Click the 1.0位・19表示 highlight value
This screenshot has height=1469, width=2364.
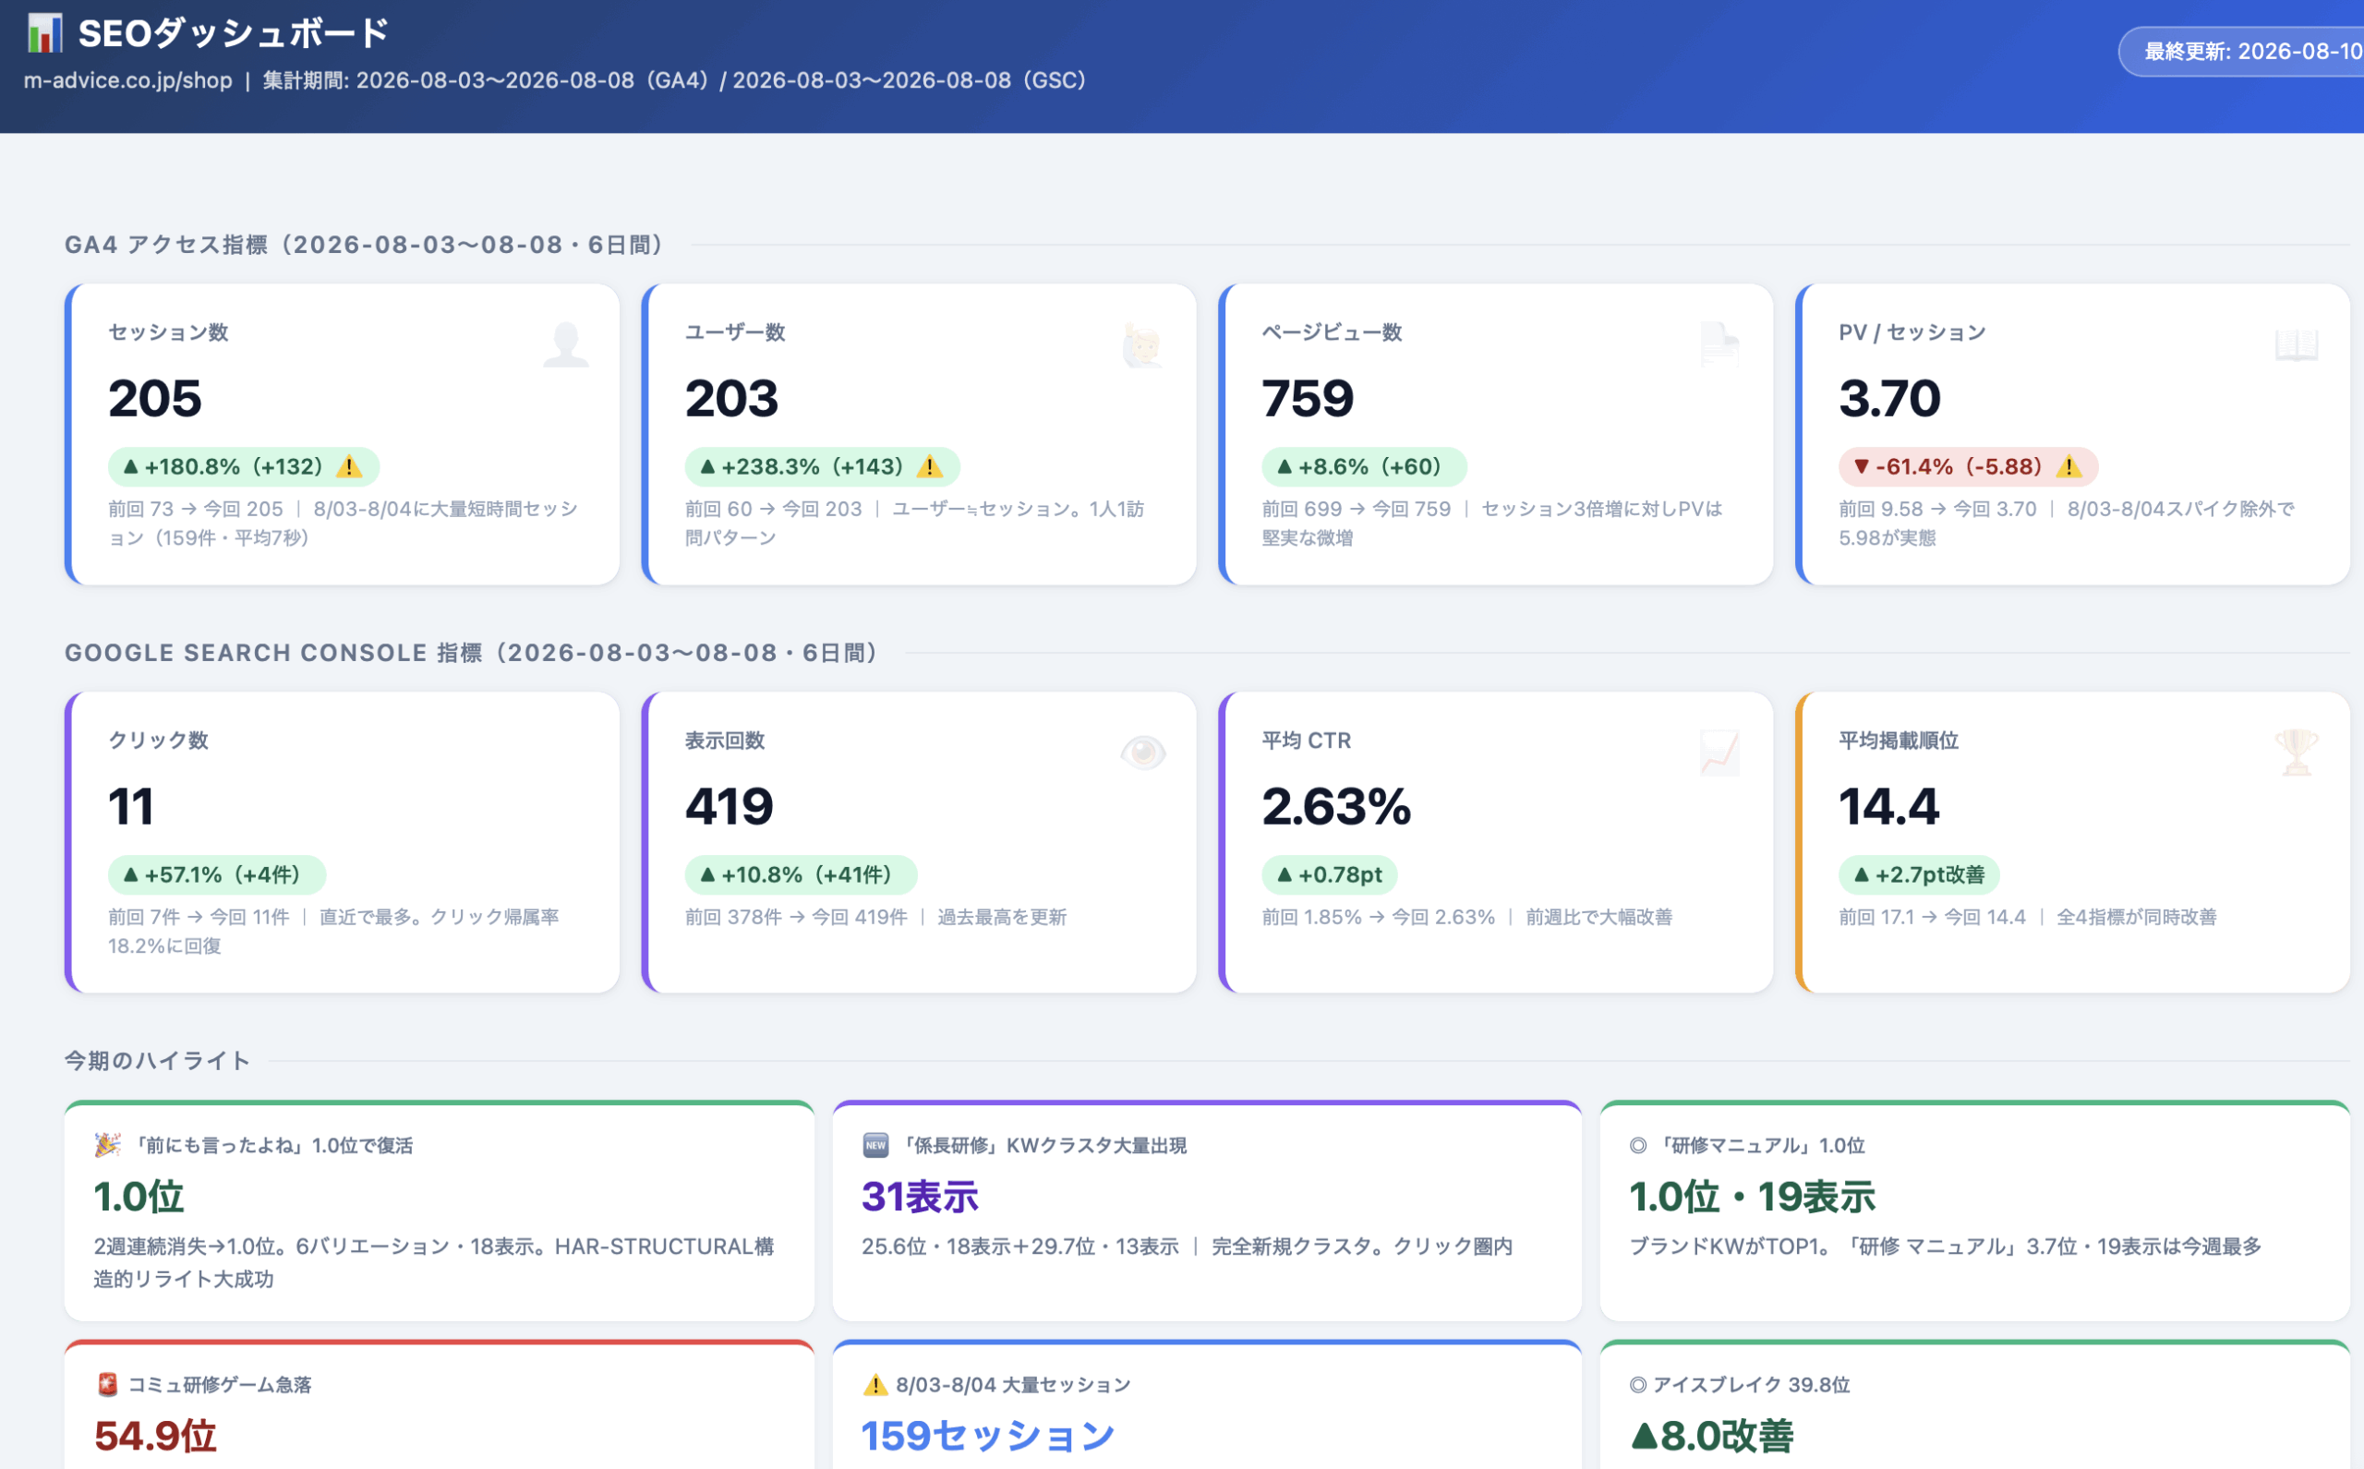1752,1197
